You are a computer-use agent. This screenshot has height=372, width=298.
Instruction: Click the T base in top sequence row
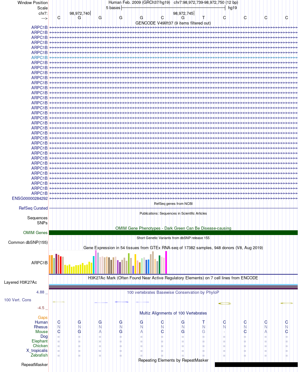[x=204, y=18]
